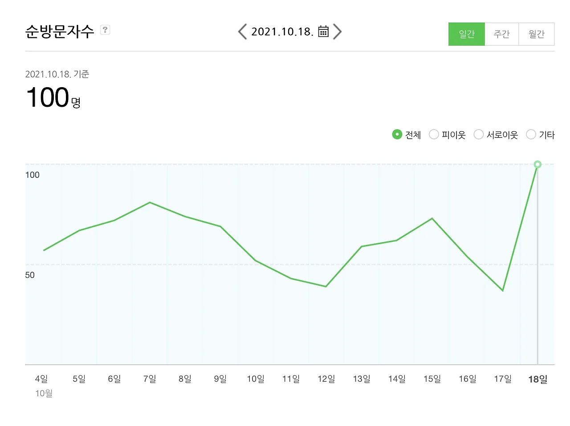This screenshot has height=426, width=570.
Task: Click the highlighted 18일 data point marker
Action: pos(537,165)
